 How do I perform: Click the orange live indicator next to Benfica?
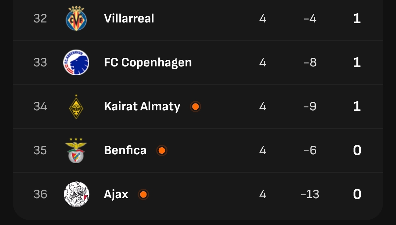pyautogui.click(x=162, y=151)
